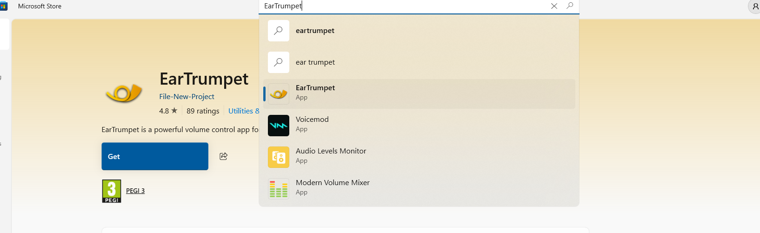Click the Microsoft Store logo in title bar
Image resolution: width=760 pixels, height=233 pixels.
point(4,7)
